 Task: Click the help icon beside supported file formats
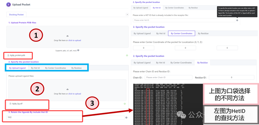coord(78,50)
